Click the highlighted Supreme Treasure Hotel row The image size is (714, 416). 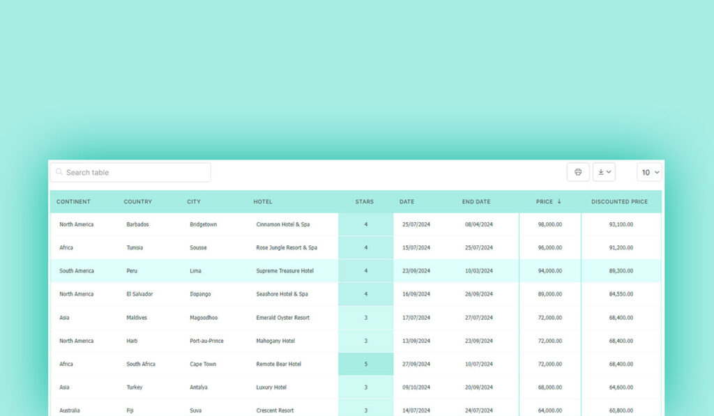click(285, 271)
